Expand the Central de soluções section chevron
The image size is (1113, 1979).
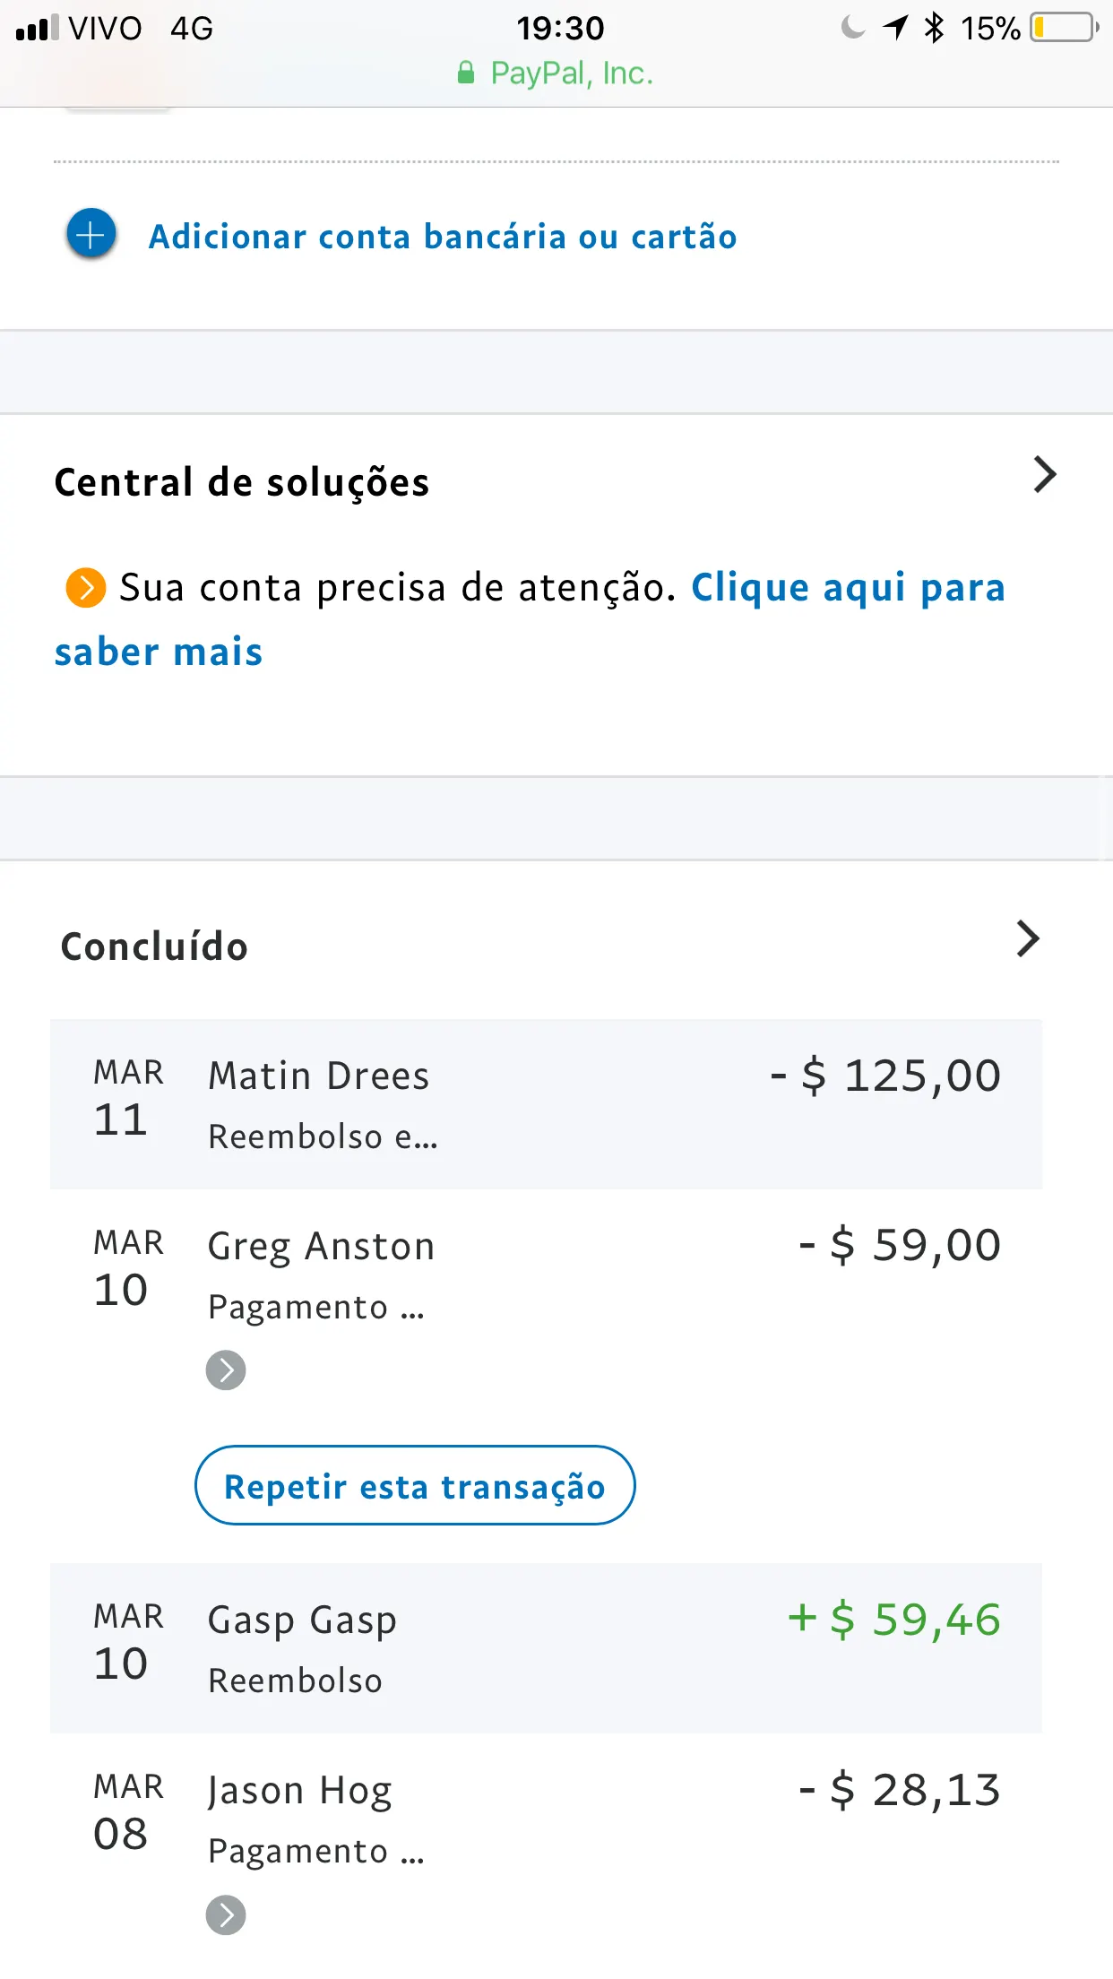point(1044,475)
